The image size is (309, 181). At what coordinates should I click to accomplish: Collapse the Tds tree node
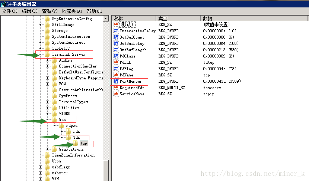pyautogui.click(x=62, y=137)
